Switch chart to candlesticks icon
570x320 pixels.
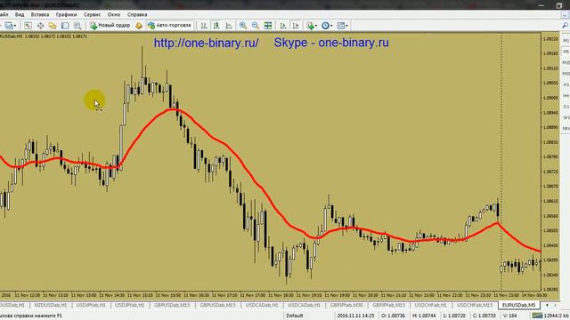point(216,26)
